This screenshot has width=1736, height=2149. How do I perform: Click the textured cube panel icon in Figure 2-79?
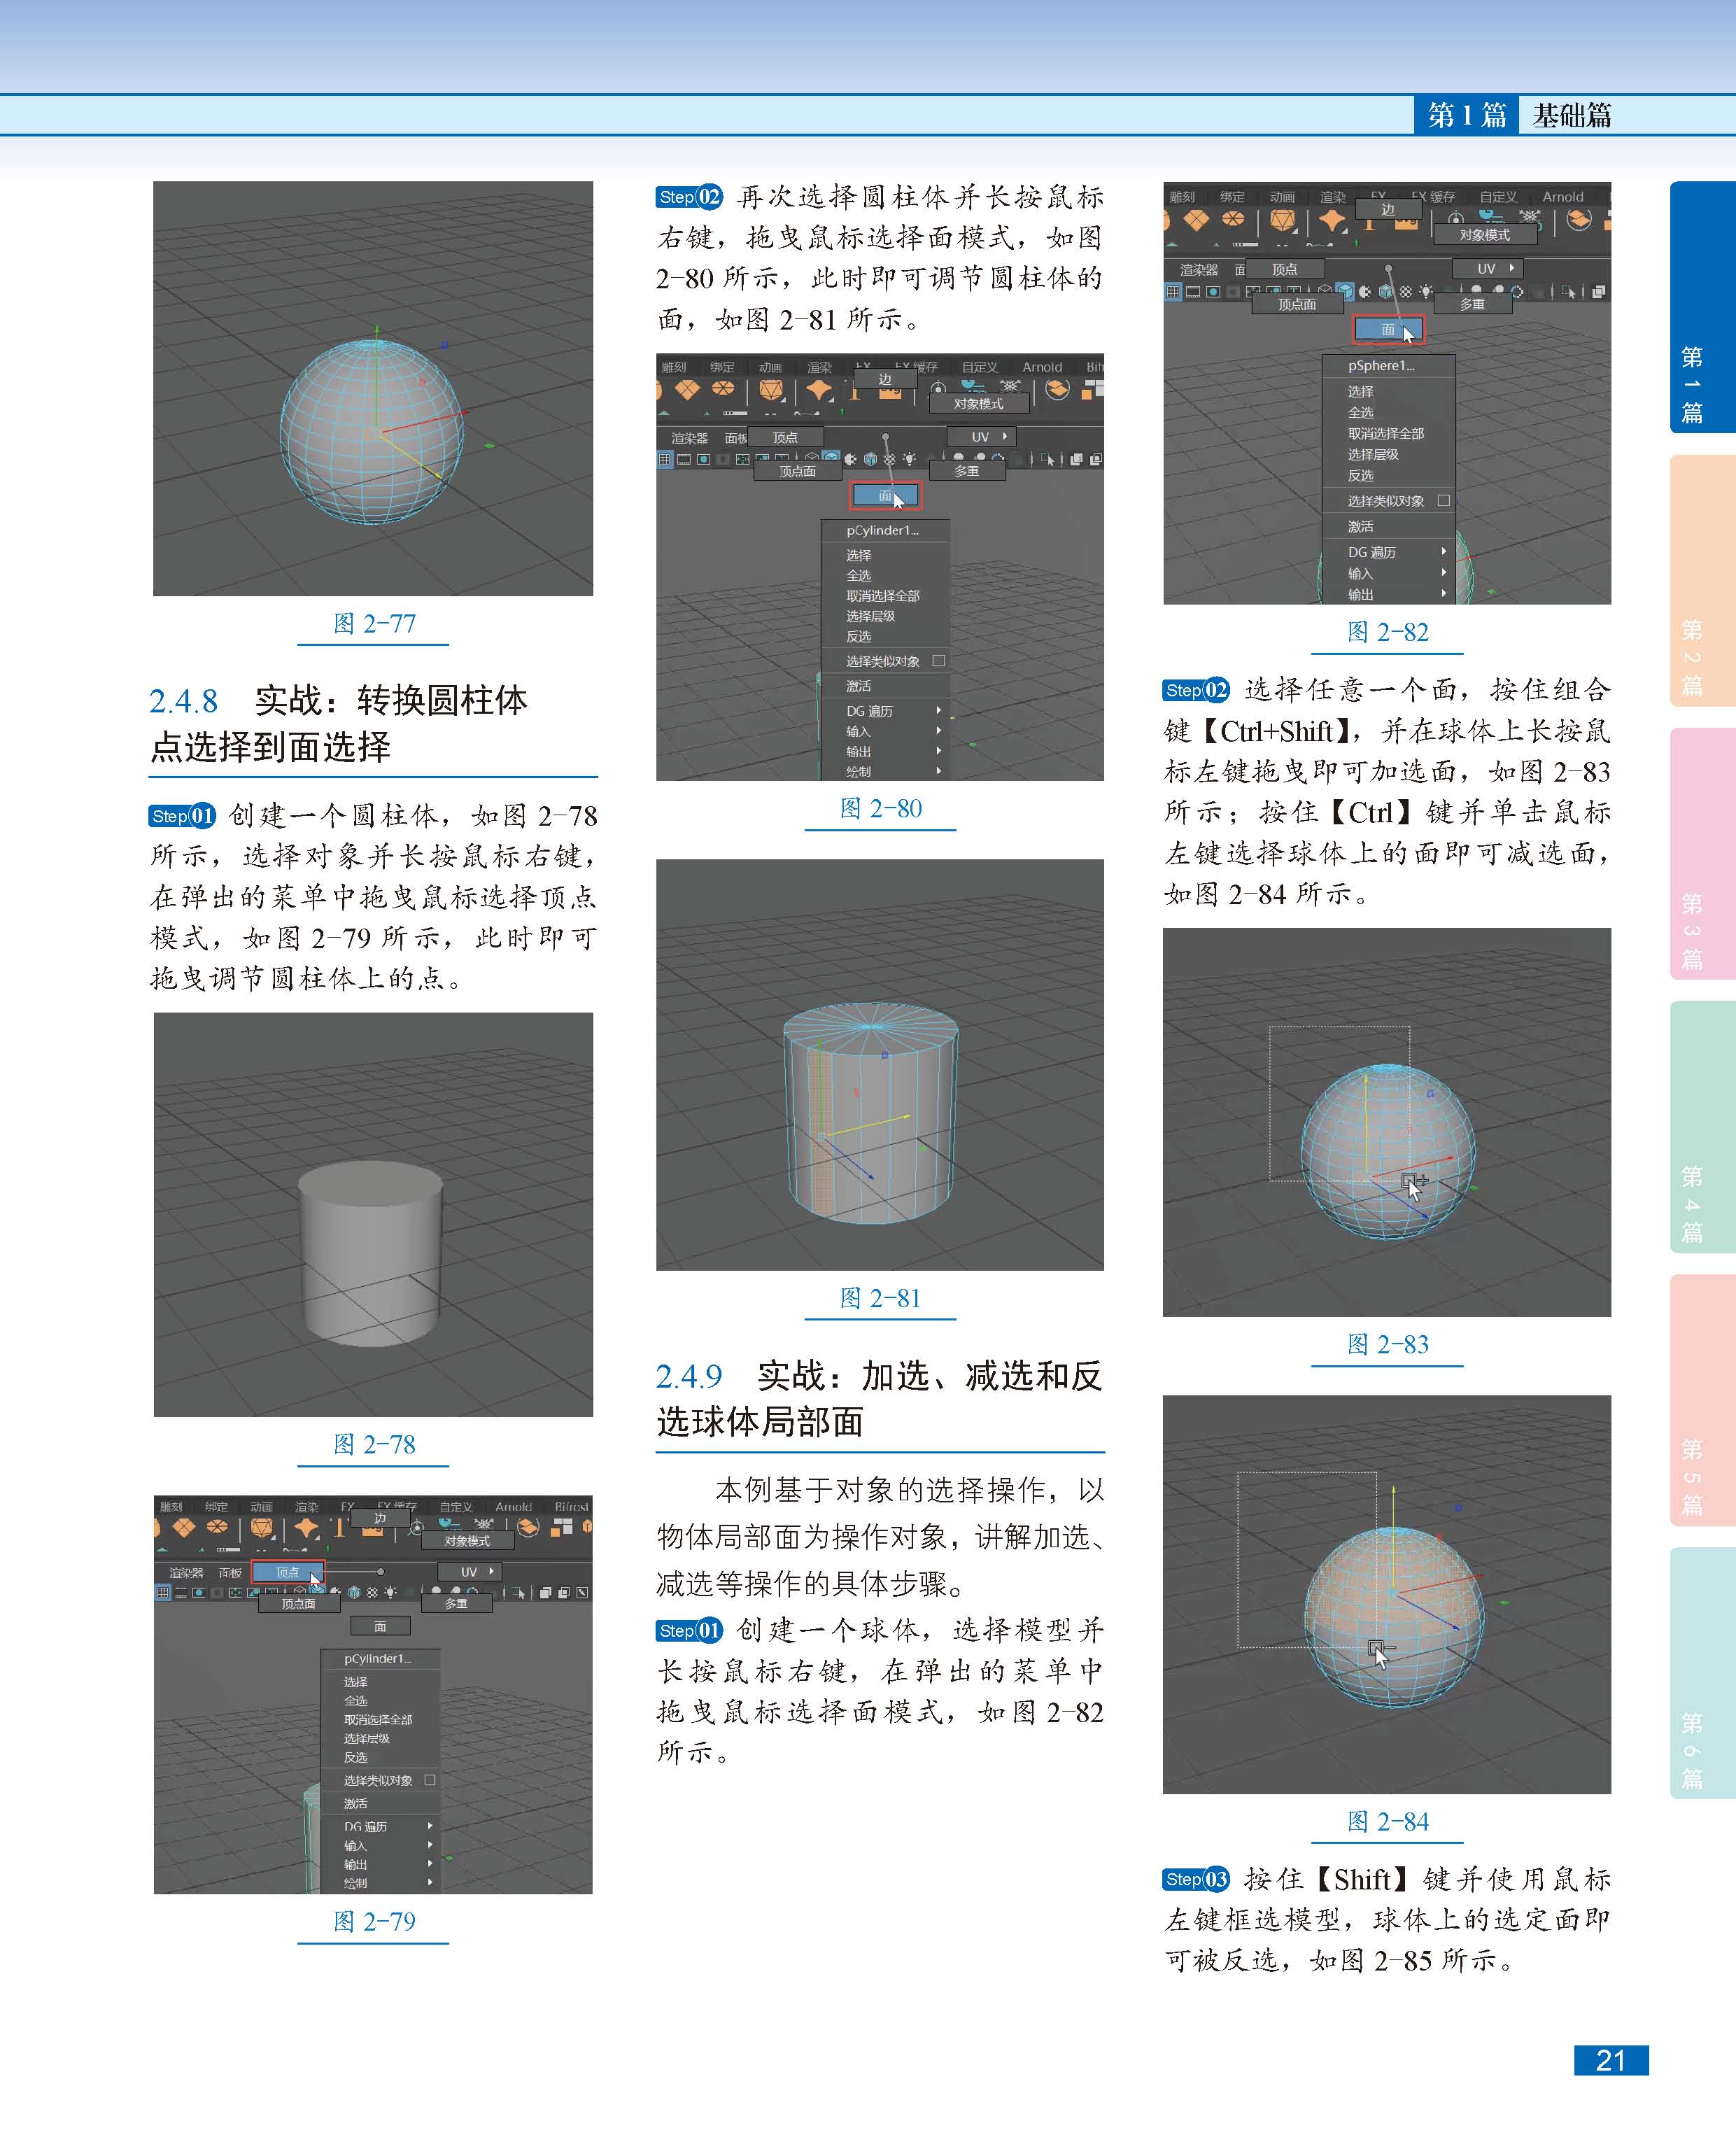[x=354, y=1593]
